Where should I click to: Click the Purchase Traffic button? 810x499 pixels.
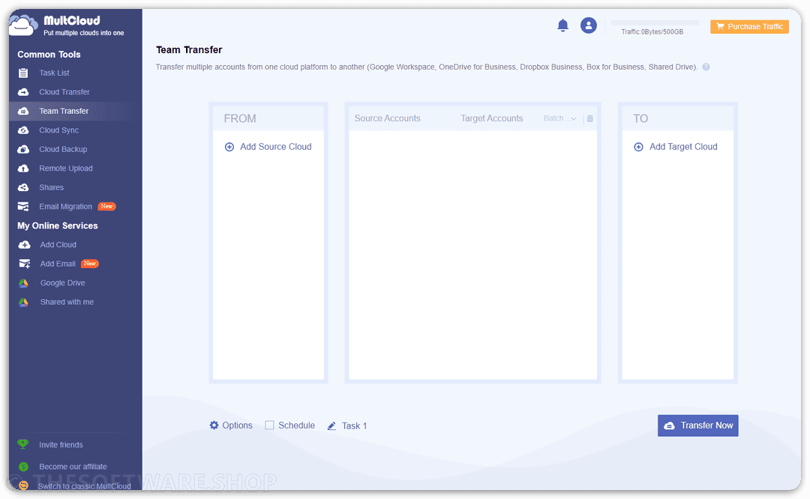[x=749, y=26]
